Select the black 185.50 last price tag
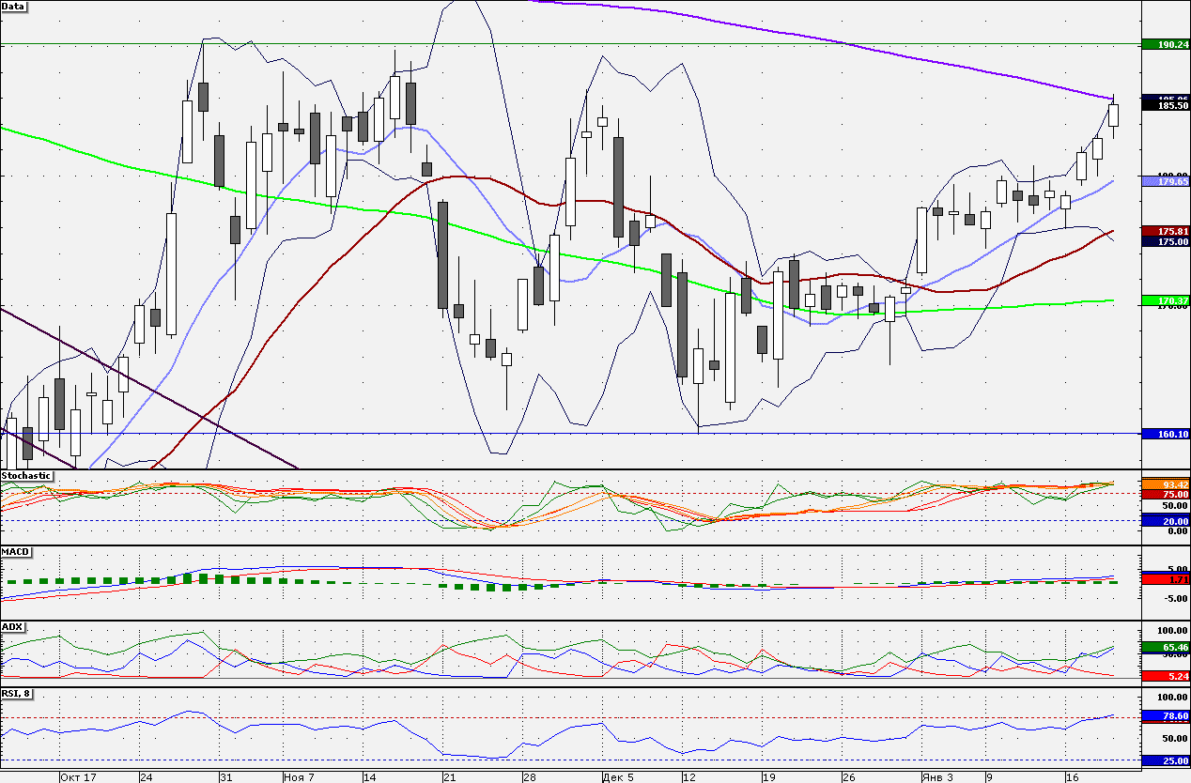This screenshot has height=783, width=1191. [x=1166, y=106]
